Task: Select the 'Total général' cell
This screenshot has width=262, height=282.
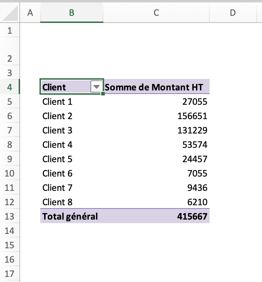Action: click(x=72, y=216)
